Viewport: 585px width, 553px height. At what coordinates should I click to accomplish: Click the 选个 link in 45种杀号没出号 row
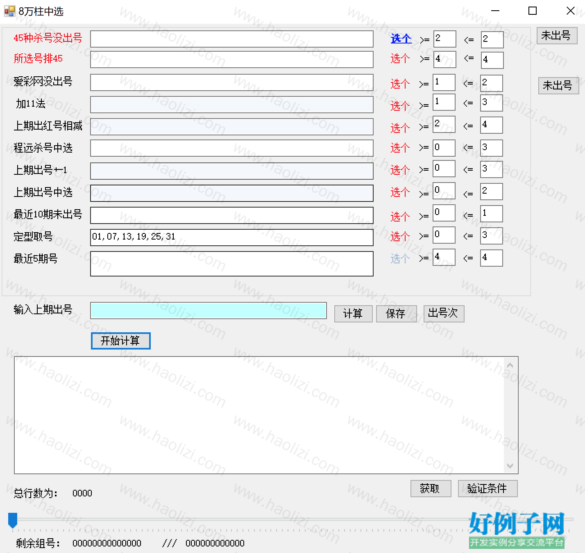pos(401,39)
